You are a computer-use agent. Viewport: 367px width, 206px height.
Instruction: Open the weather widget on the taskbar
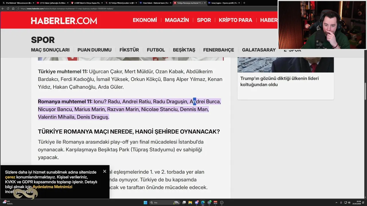coord(8,203)
